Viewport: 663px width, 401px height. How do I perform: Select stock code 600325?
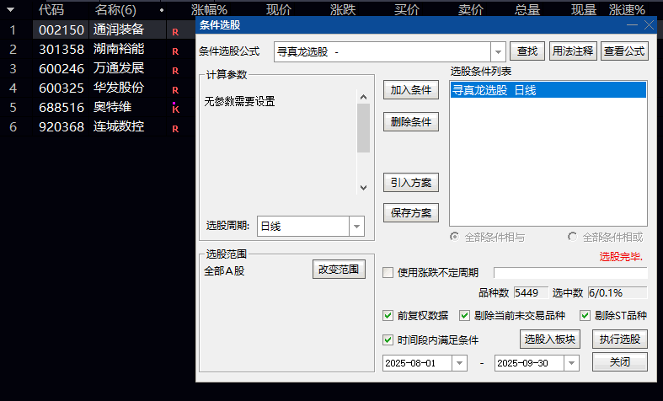(61, 88)
